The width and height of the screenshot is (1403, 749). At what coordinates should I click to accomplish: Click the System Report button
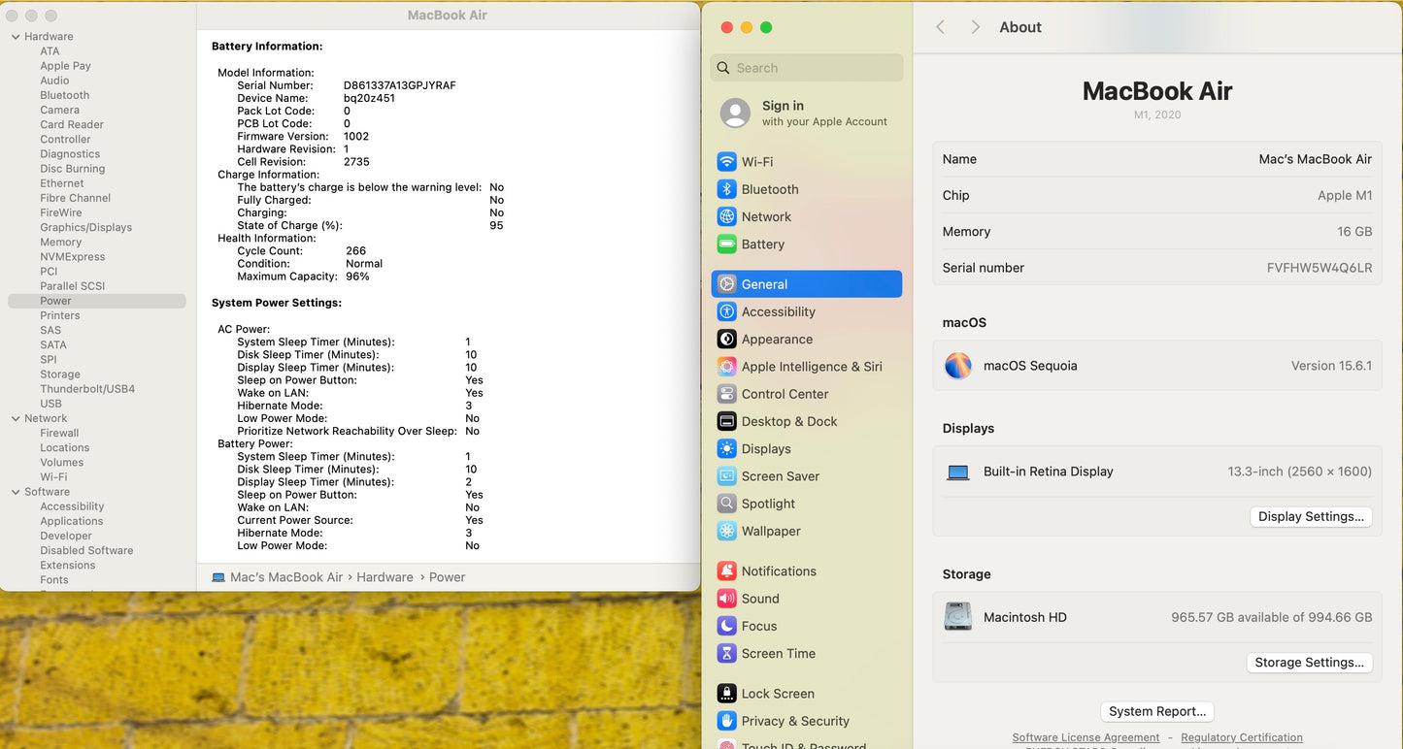1157,711
